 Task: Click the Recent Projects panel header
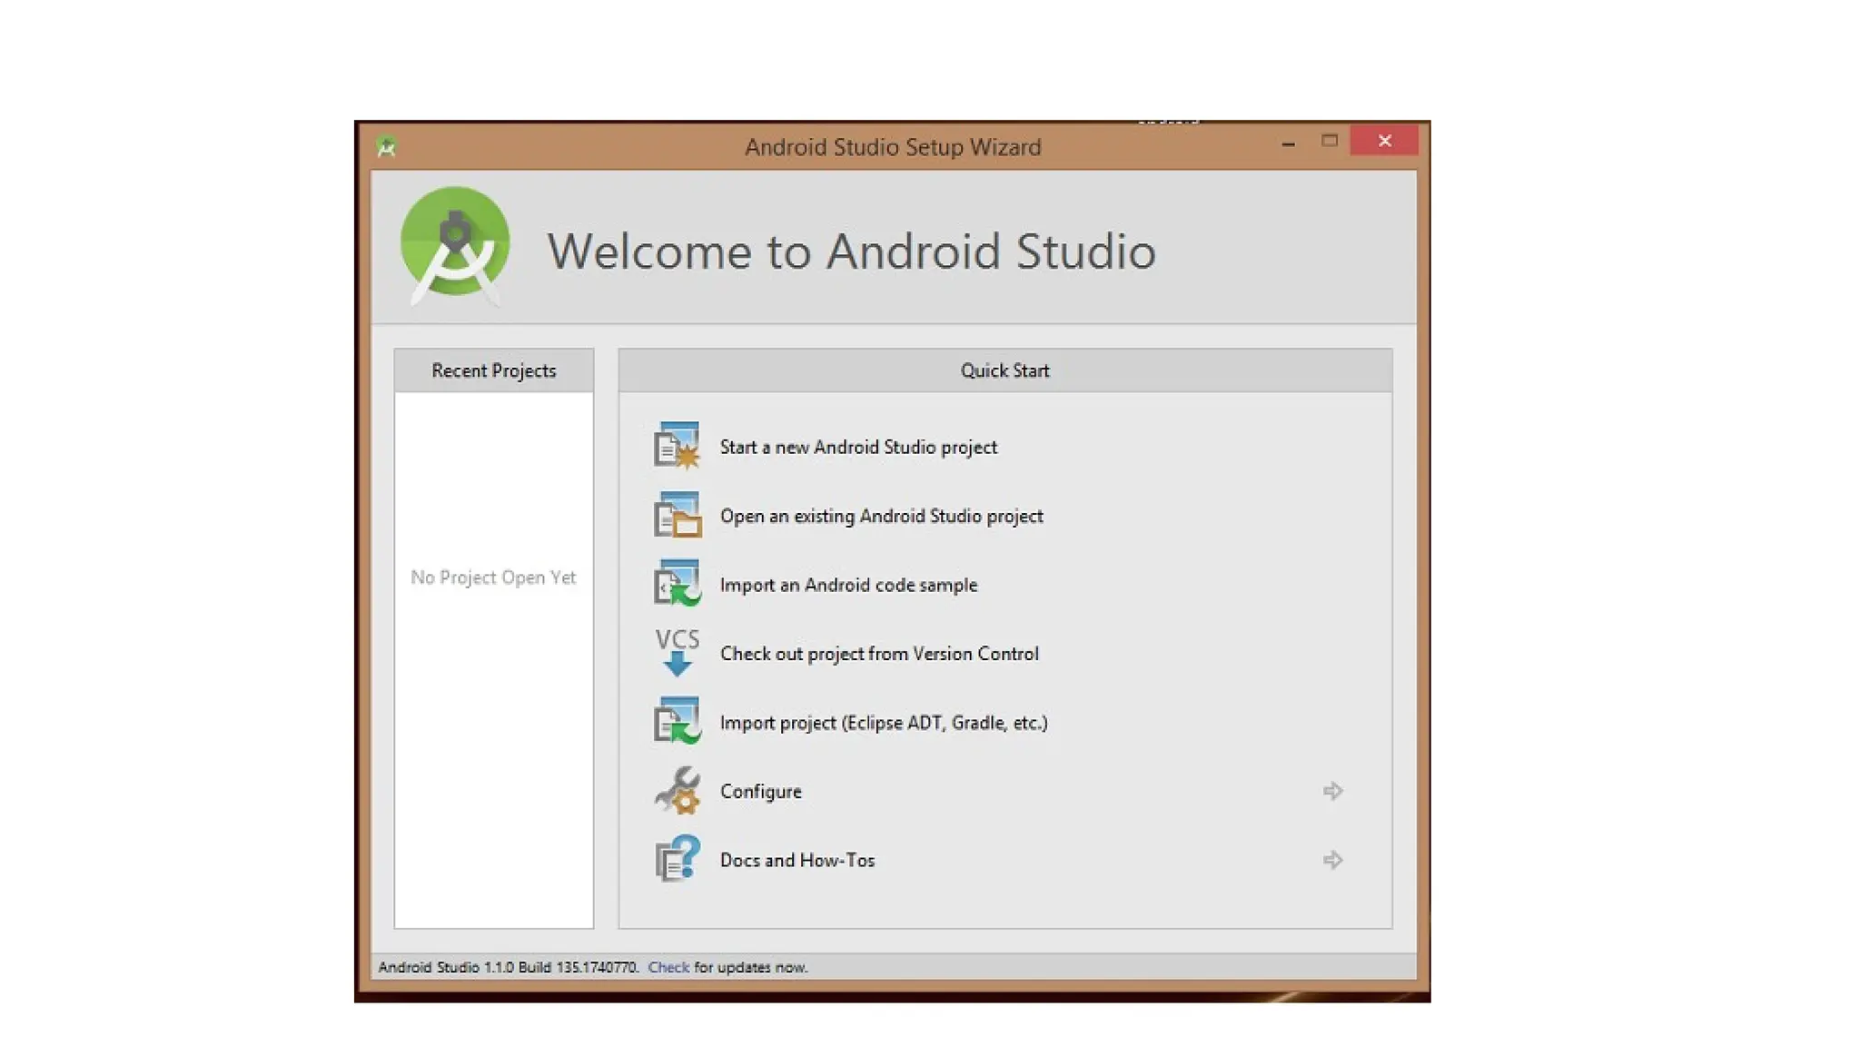493,370
